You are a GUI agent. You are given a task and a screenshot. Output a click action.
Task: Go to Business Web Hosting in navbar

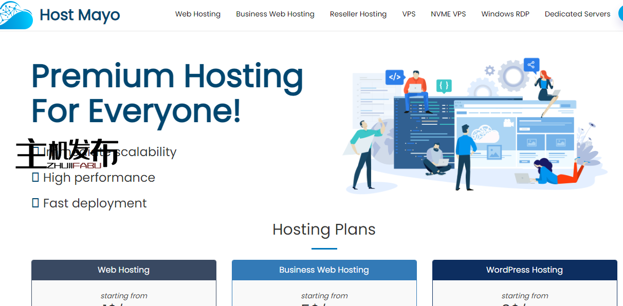click(275, 14)
